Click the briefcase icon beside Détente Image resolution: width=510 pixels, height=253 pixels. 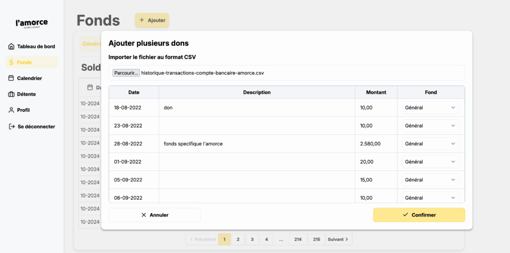11,94
